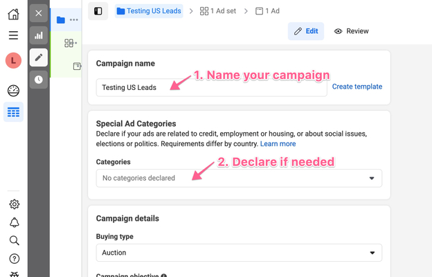The image size is (432, 277).
Task: Show the bar chart insights panel
Action: 39,35
